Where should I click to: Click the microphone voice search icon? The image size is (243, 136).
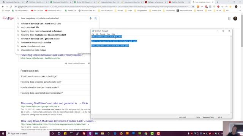pyautogui.click(x=91, y=19)
